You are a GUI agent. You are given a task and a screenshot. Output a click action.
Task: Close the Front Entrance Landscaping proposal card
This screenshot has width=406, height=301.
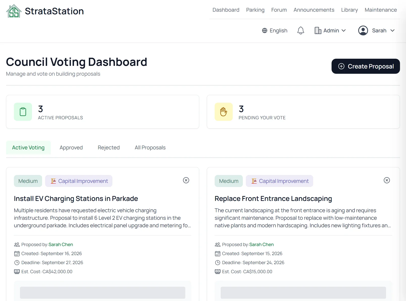[387, 180]
